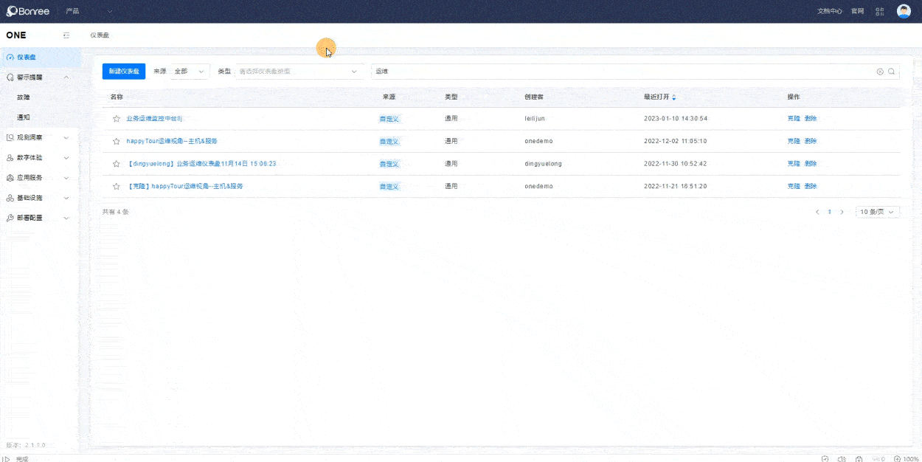Click the 来源 column header

[x=389, y=97]
